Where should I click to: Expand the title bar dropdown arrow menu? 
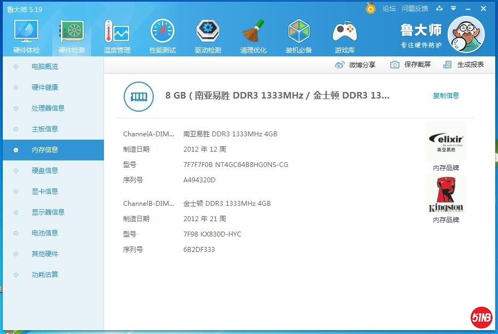453,9
